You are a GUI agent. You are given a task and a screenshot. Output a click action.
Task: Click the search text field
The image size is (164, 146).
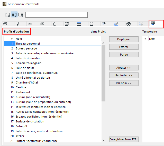[57, 15]
